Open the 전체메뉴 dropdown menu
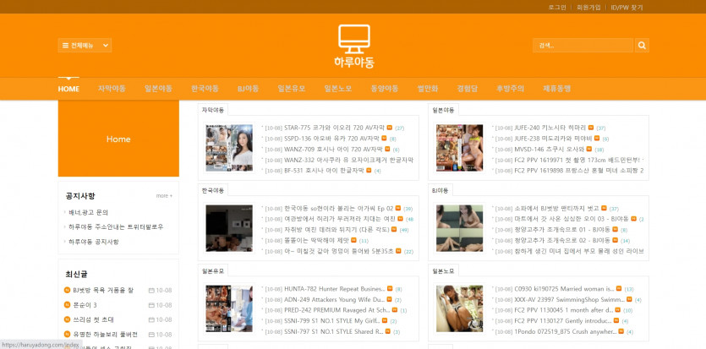Screen dimensions: 706x349 point(85,46)
